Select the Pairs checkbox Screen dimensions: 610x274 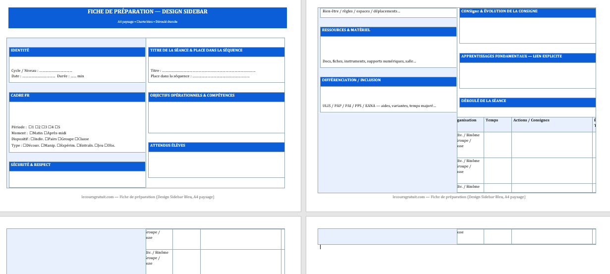[46, 139]
